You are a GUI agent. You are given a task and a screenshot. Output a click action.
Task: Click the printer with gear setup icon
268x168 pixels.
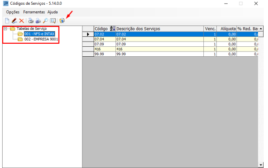38,21
